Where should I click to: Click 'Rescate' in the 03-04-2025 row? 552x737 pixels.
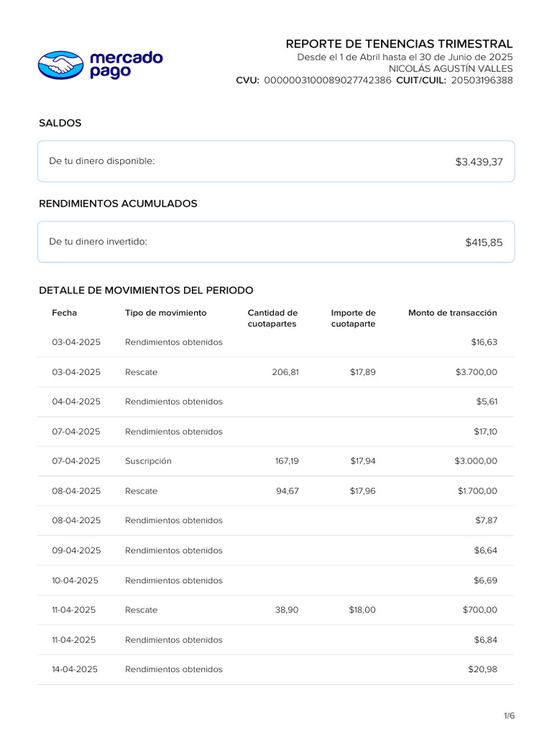pyautogui.click(x=142, y=372)
